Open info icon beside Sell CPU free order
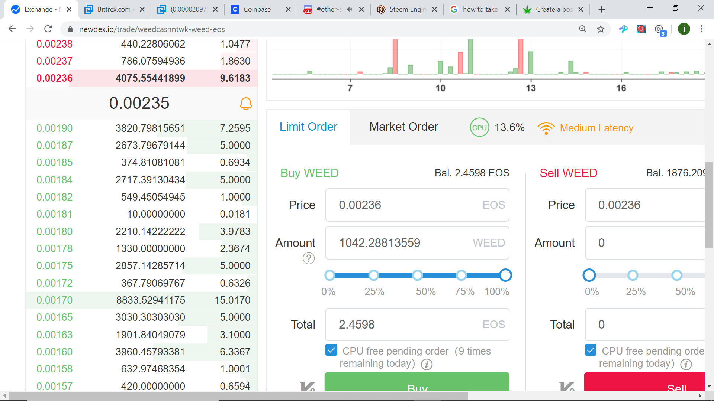Screen dimensions: 714x401 (x=686, y=364)
